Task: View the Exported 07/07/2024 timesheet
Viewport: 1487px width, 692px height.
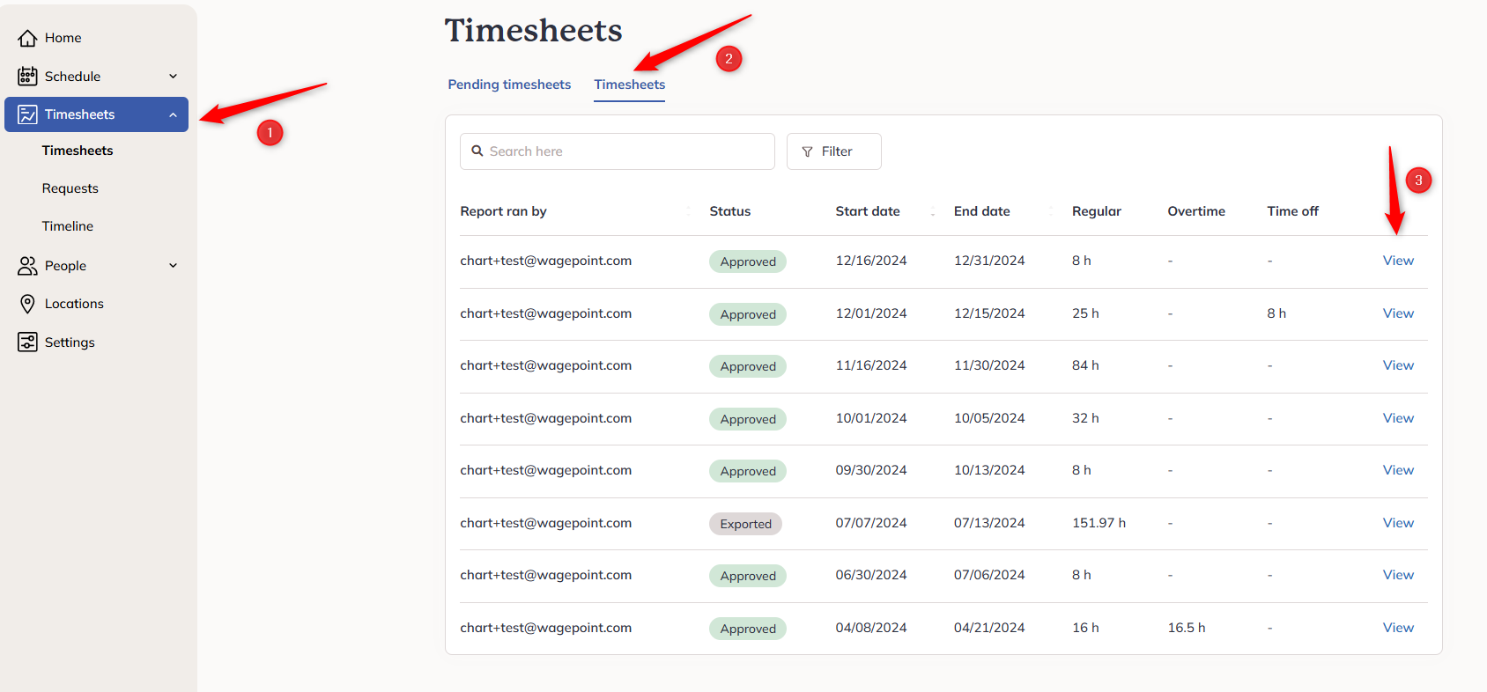Action: (1398, 523)
